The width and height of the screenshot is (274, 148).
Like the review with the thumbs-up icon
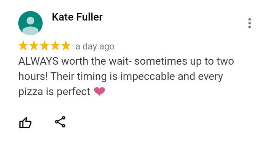click(x=25, y=123)
